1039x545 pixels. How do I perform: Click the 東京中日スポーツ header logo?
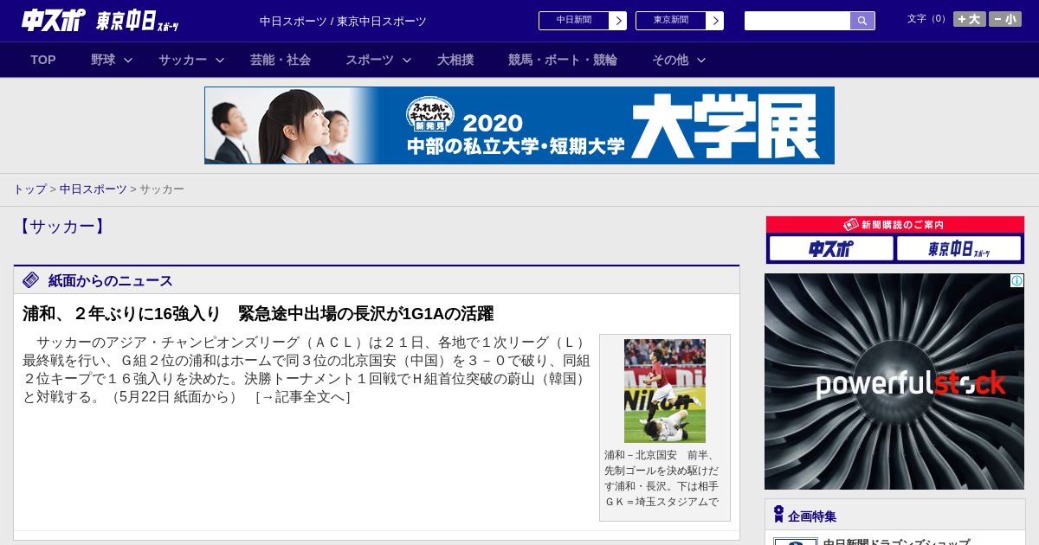tap(138, 21)
